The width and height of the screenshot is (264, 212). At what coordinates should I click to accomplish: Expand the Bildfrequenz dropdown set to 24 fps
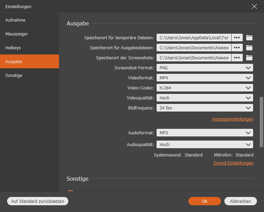click(x=205, y=108)
